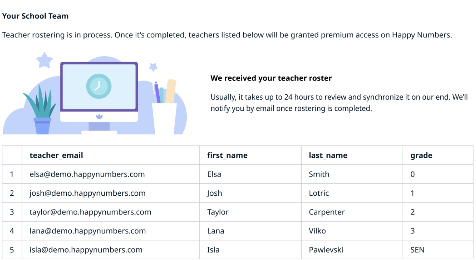Viewport: 476px width, 260px height.
Task: Click the computer monitor stand
Action: pos(99,127)
